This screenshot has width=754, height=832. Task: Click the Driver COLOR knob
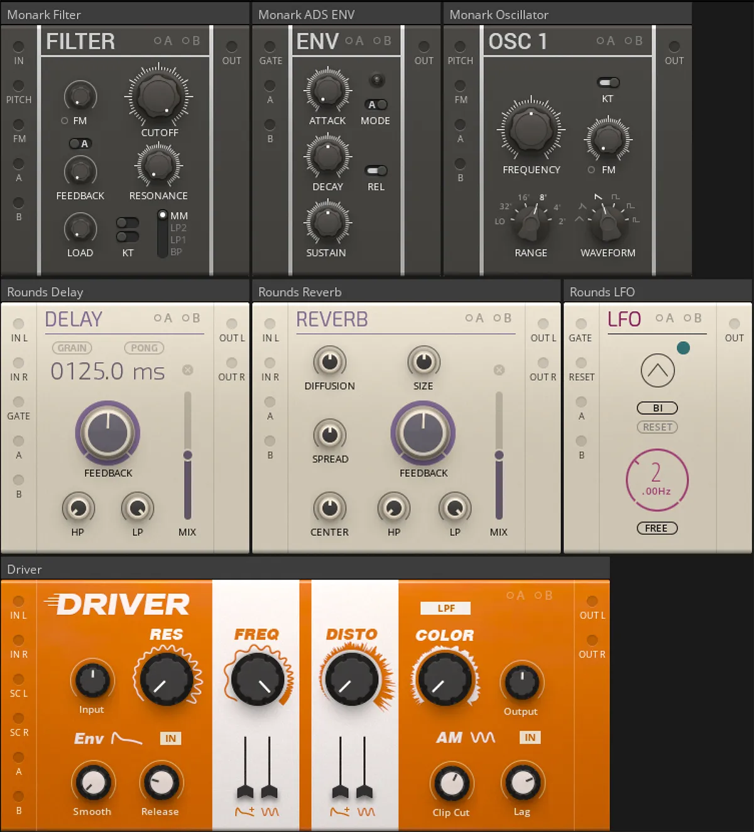tap(445, 679)
